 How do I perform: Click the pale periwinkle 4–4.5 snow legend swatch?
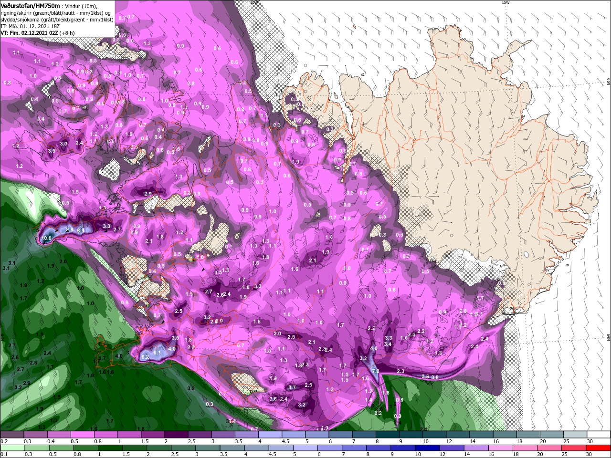point(270,435)
